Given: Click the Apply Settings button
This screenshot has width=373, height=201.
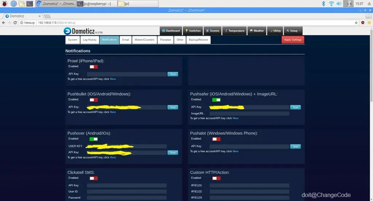Looking at the screenshot, I should 292,40.
